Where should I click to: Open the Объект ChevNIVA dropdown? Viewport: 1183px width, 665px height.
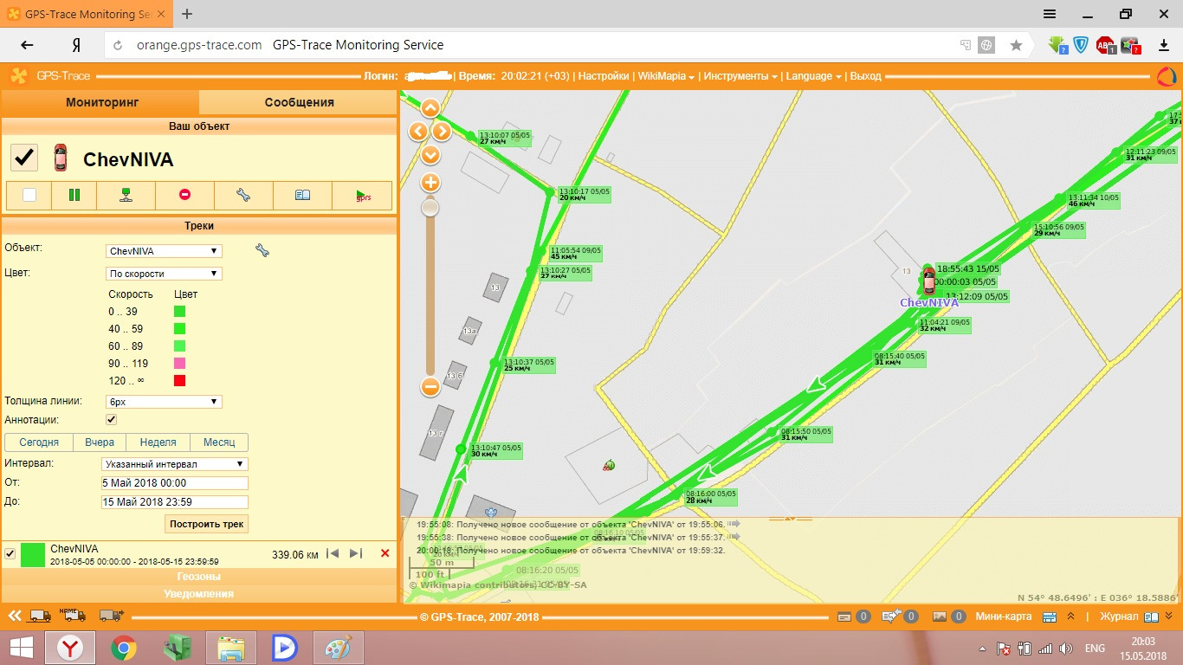(164, 251)
